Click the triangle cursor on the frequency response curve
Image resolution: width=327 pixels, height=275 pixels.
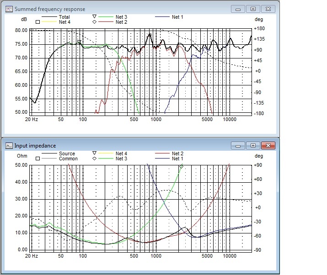pyautogui.click(x=79, y=42)
